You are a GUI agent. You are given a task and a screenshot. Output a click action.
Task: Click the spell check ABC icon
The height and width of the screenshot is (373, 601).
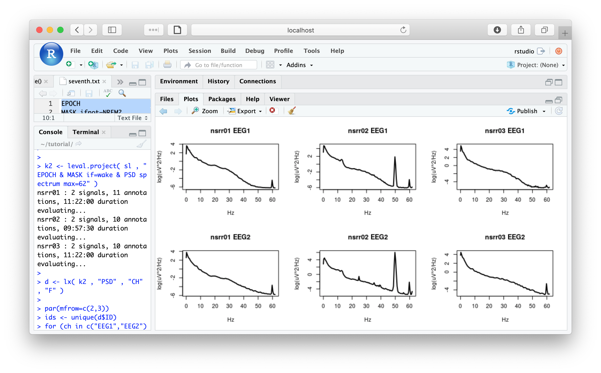pyautogui.click(x=108, y=93)
